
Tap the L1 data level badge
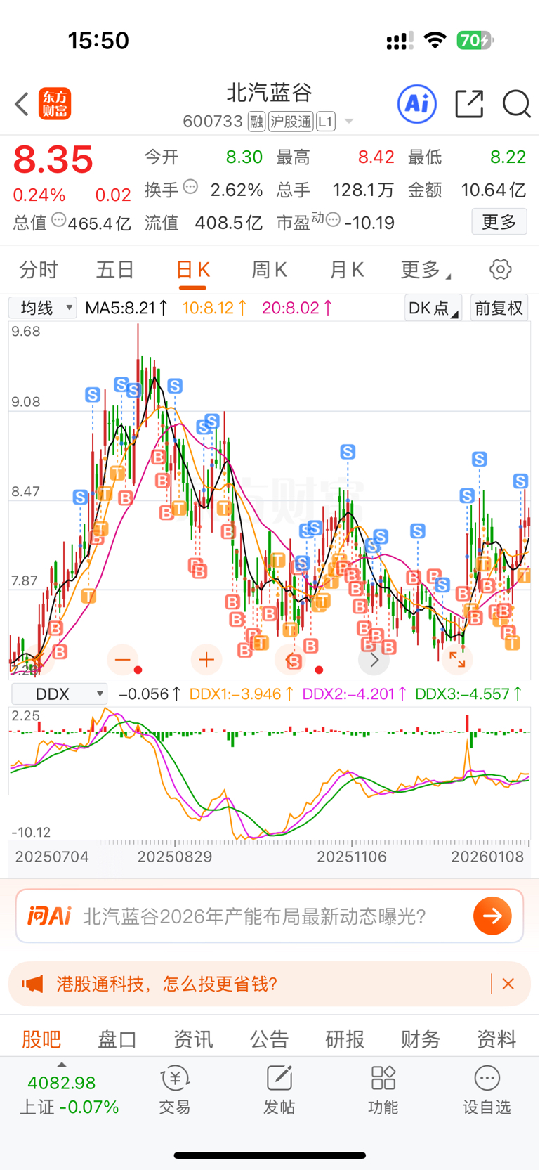pyautogui.click(x=325, y=122)
